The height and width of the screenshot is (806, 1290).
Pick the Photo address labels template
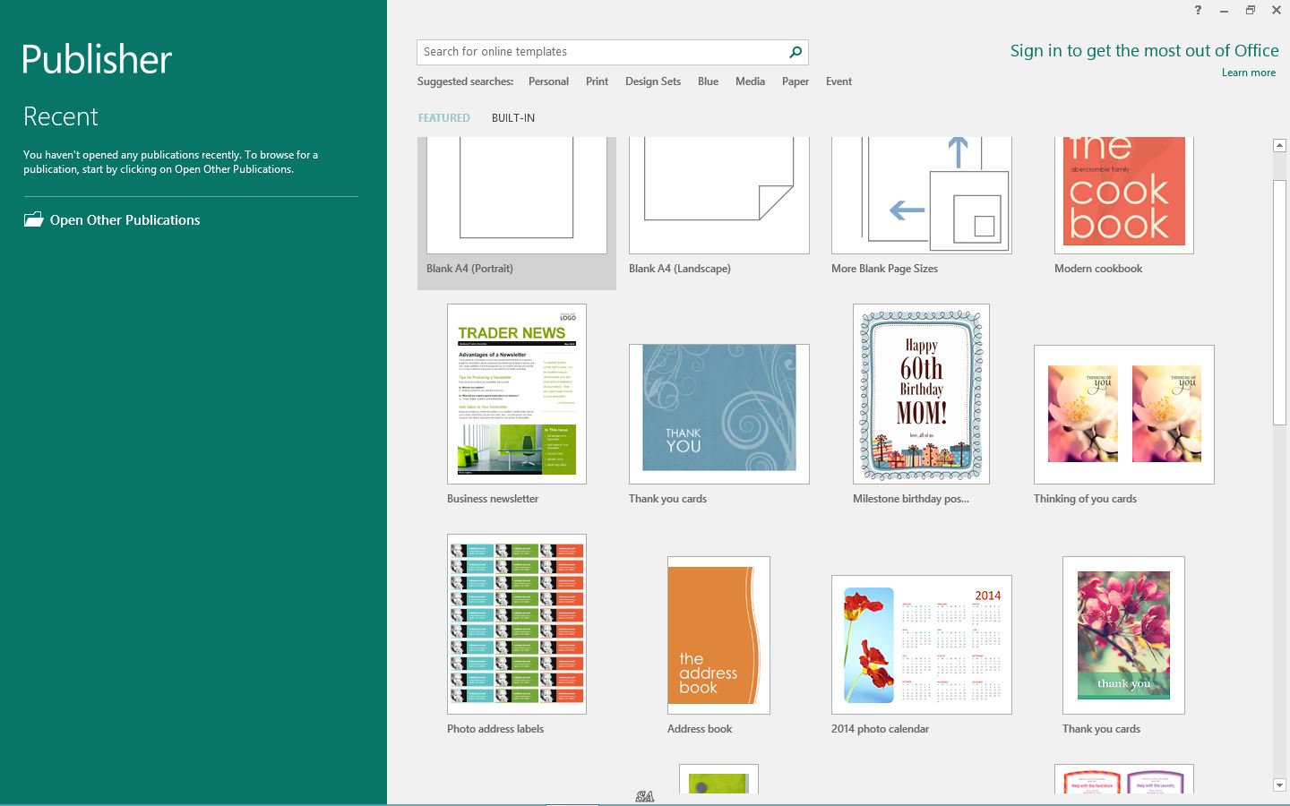click(x=516, y=624)
